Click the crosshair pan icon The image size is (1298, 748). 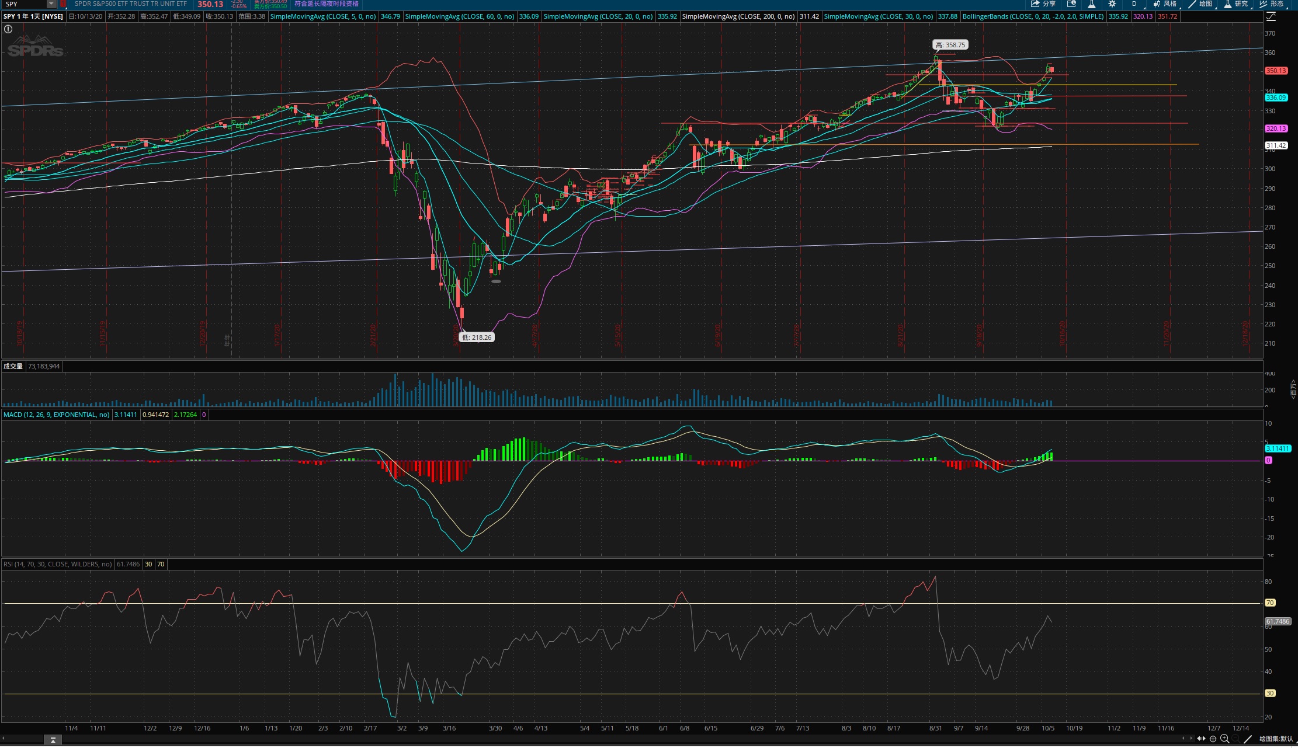click(x=1213, y=739)
